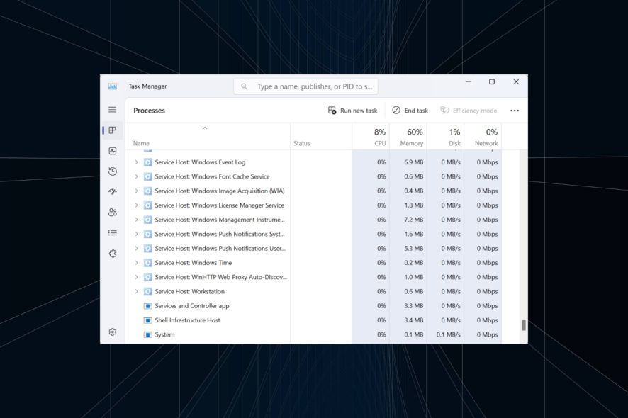Expand Service Host: Windows Management Instrumentation

136,220
